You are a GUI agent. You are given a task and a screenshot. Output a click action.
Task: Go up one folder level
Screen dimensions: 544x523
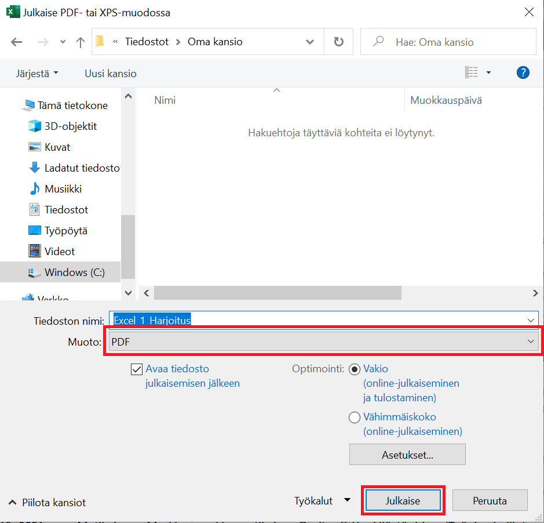tap(80, 42)
